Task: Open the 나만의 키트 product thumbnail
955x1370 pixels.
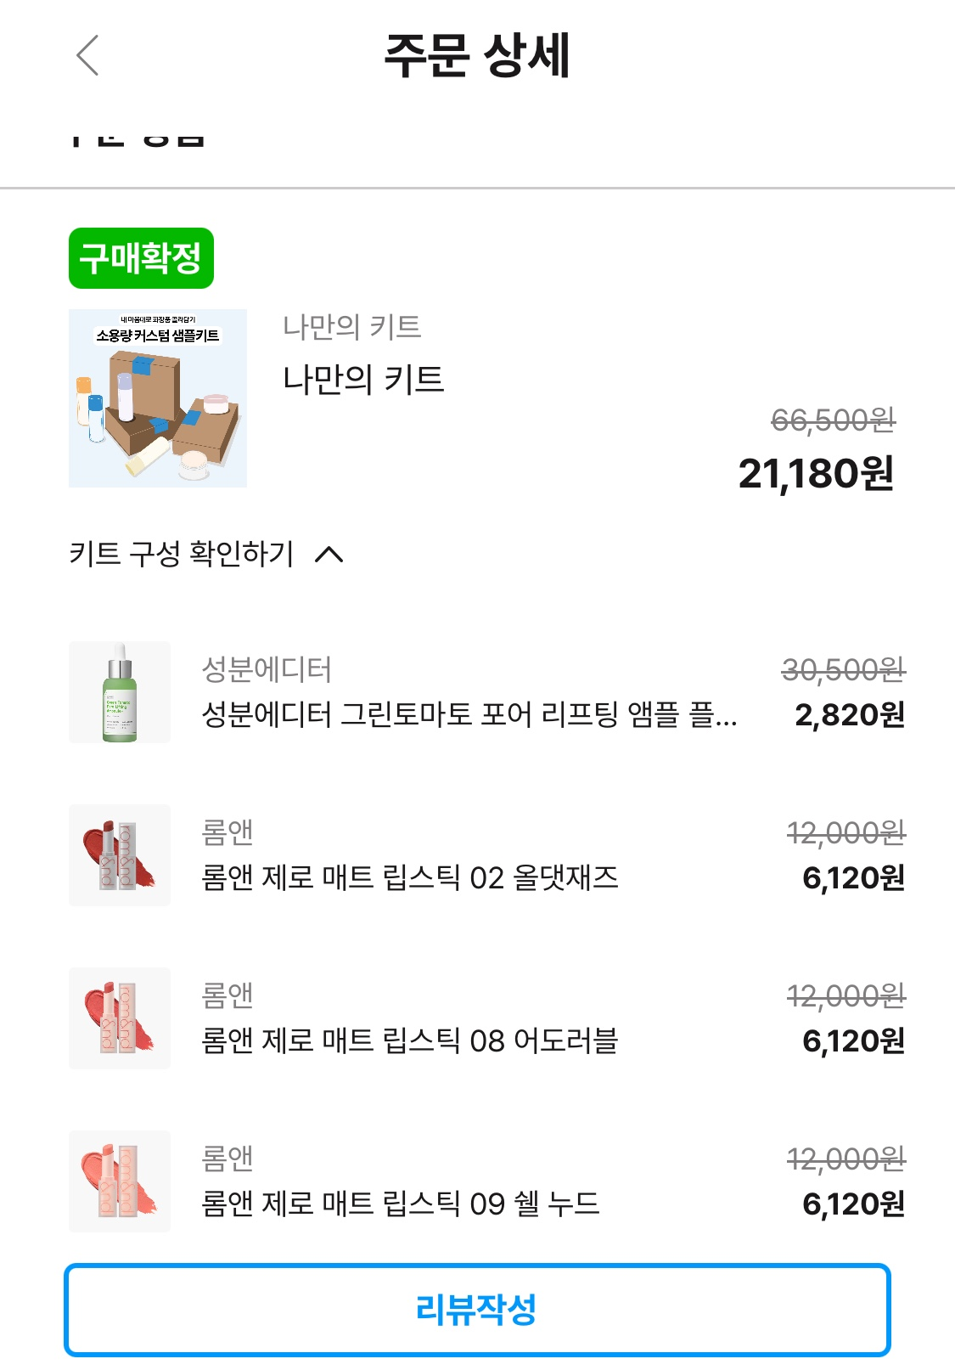Action: point(158,398)
